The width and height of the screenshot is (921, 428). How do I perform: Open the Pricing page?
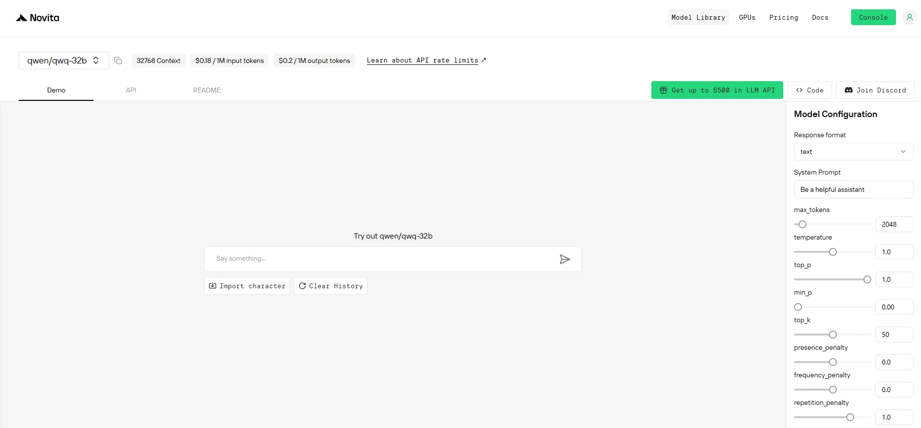tap(784, 17)
